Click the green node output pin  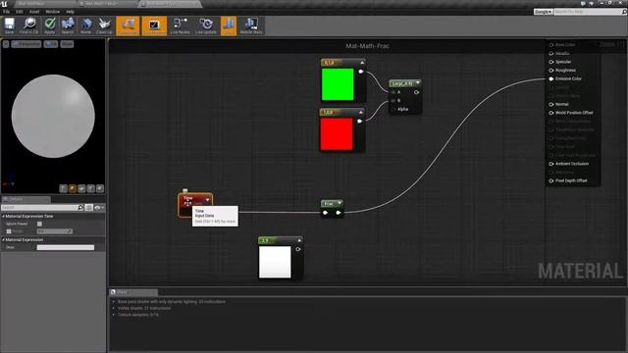(361, 72)
